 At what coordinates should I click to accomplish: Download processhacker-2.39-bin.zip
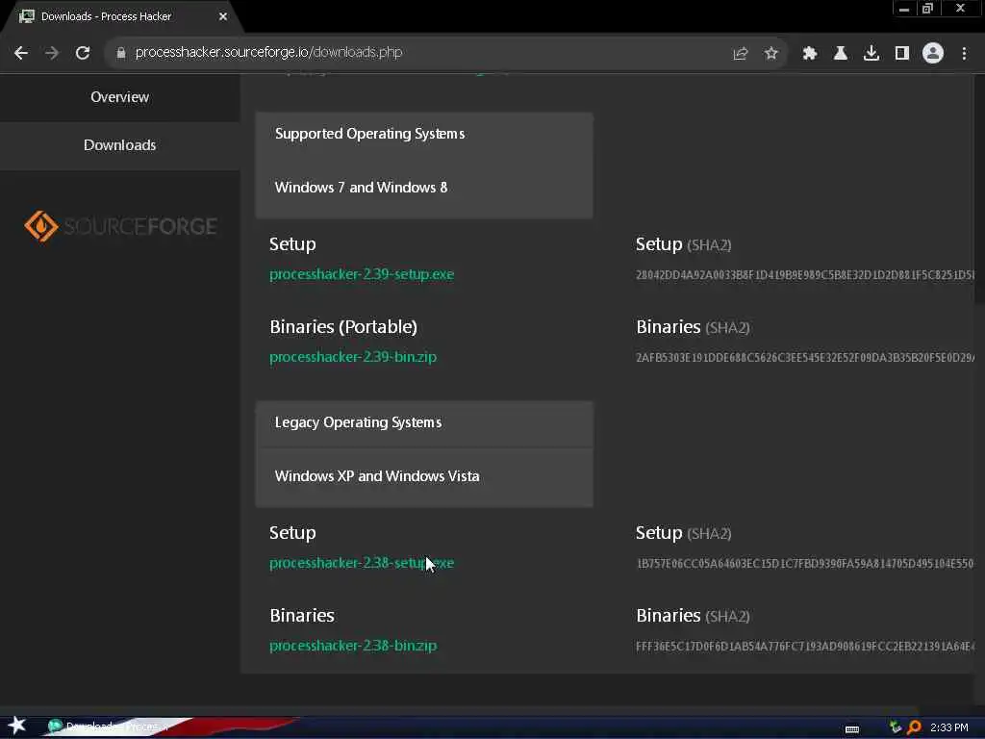352,357
